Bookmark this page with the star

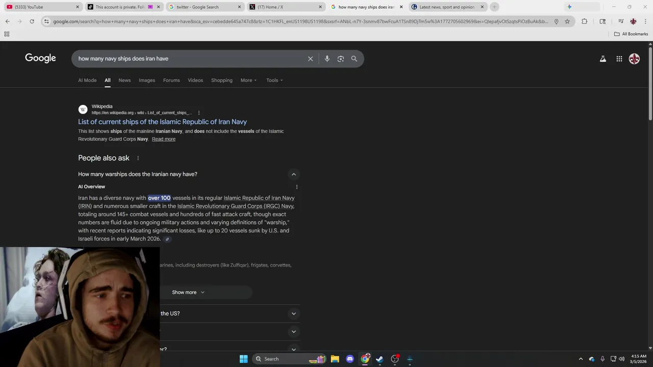tap(567, 21)
